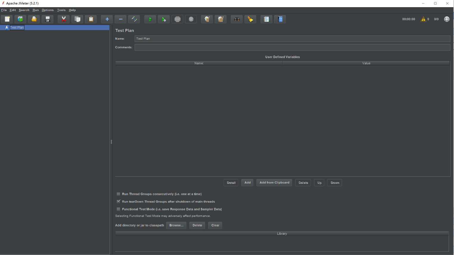Viewport: 454px width, 255px height.
Task: Expand all tree nodes with plus icon
Action: [x=107, y=19]
